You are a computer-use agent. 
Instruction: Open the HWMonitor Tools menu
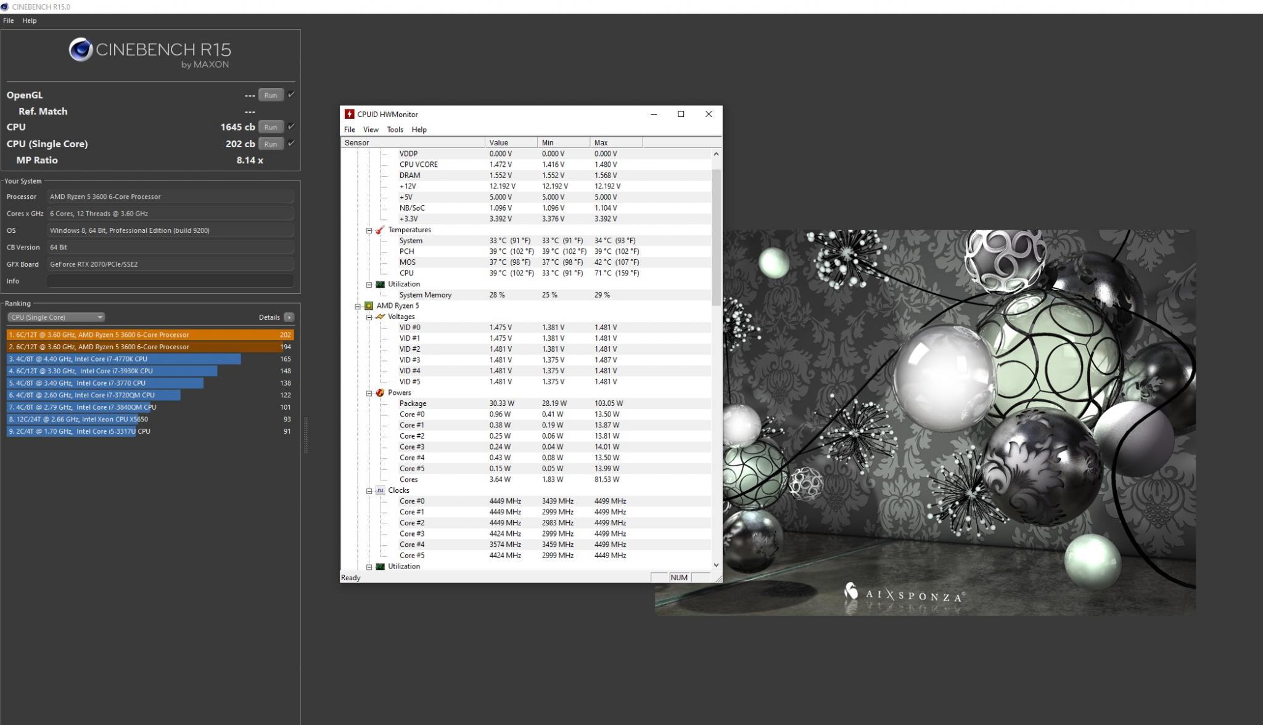(395, 129)
